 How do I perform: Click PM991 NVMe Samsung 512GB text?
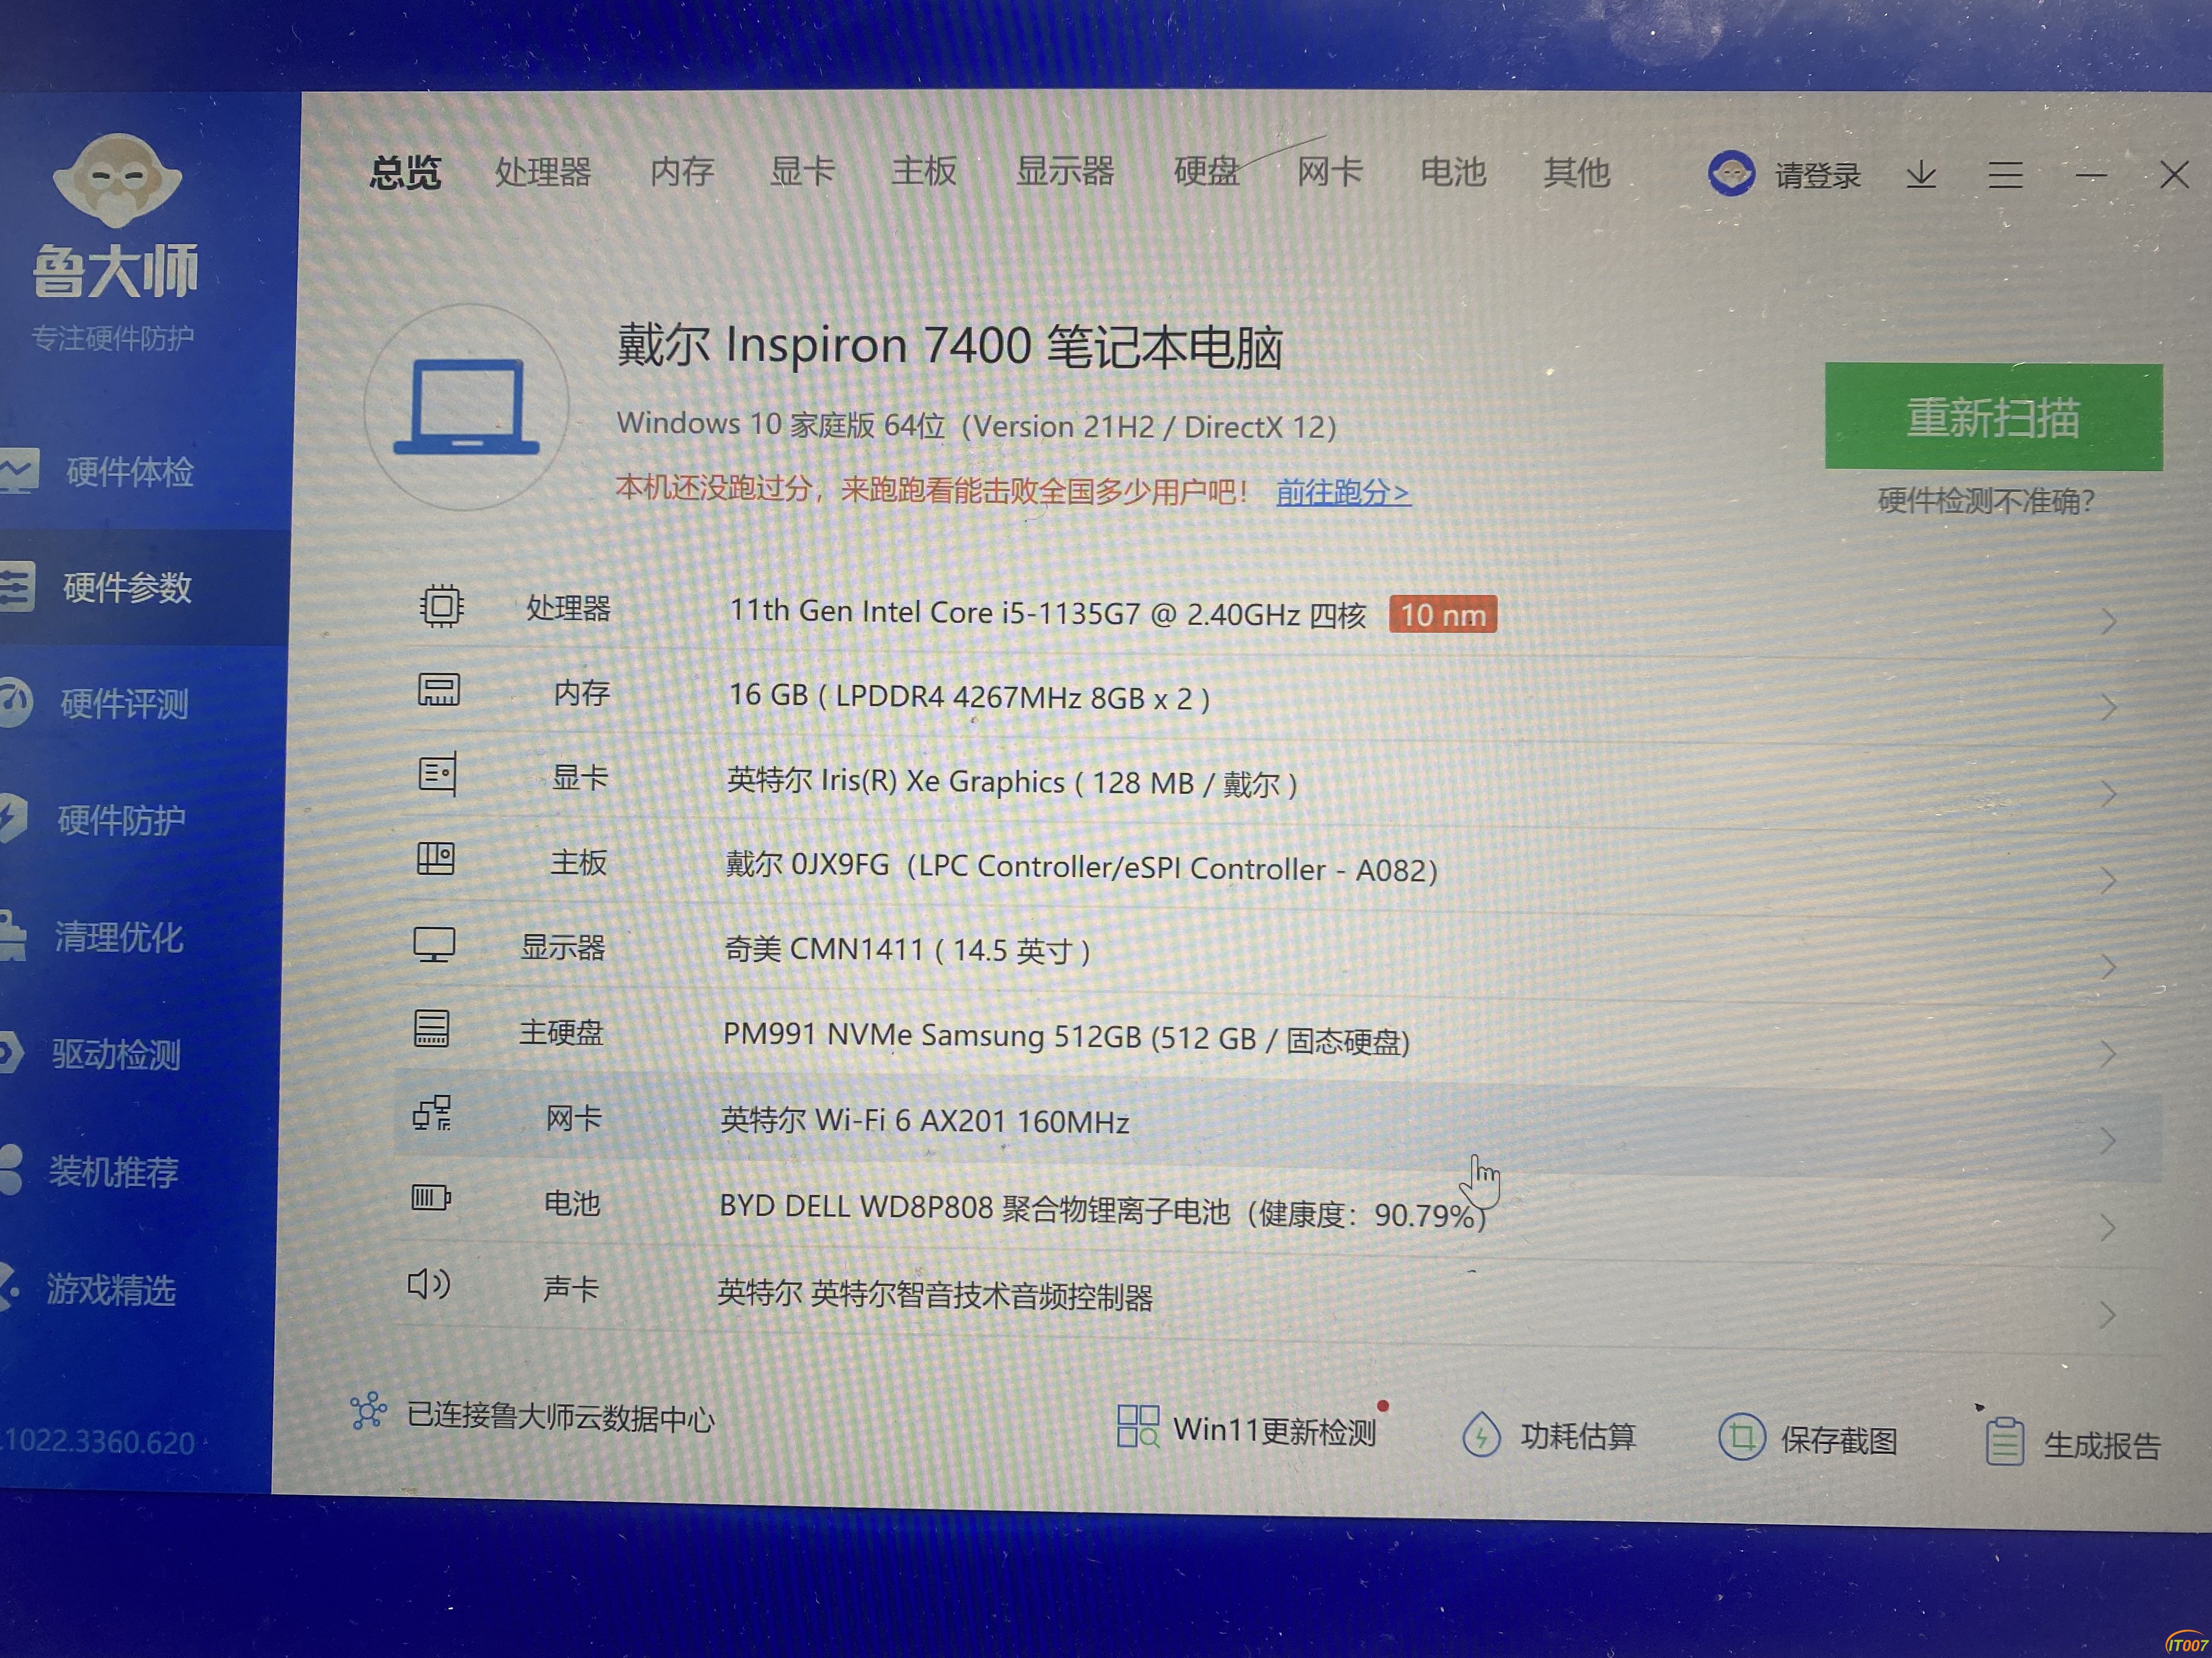pos(1066,1037)
